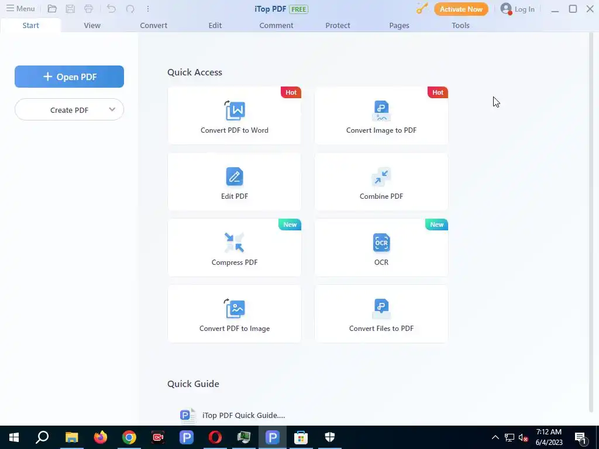Open the three-dot more options menu
The image size is (599, 449).
click(x=148, y=8)
